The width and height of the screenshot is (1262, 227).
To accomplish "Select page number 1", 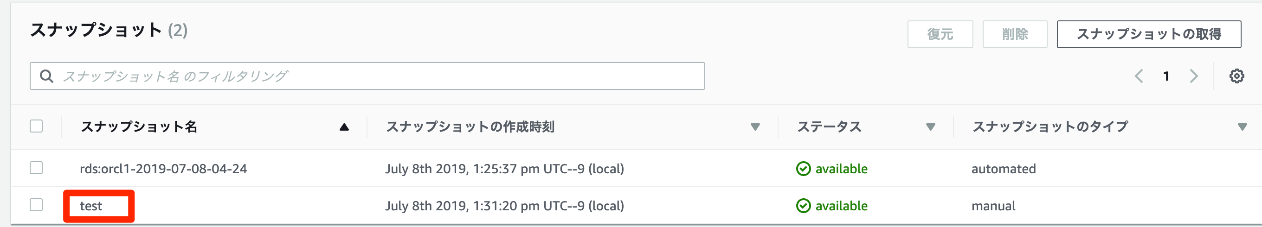I will point(1166,76).
